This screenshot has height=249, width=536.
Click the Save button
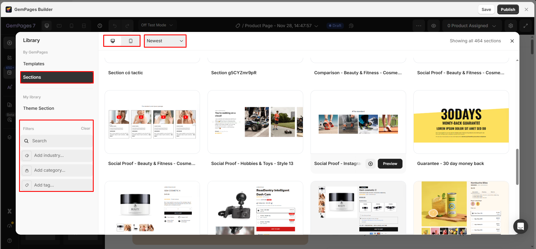486,10
